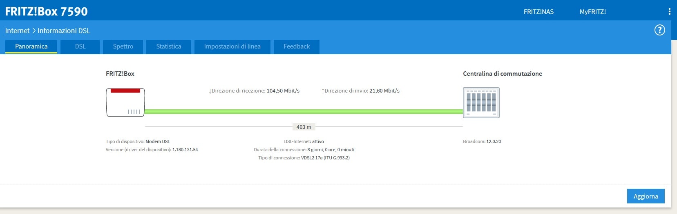The image size is (677, 214).
Task: Click the Aggiorna button
Action: click(646, 196)
